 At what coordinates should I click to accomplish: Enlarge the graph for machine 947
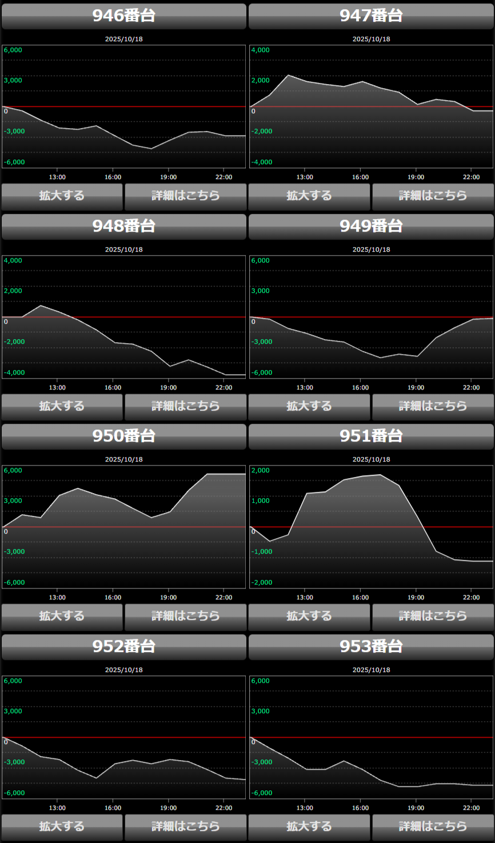(309, 196)
